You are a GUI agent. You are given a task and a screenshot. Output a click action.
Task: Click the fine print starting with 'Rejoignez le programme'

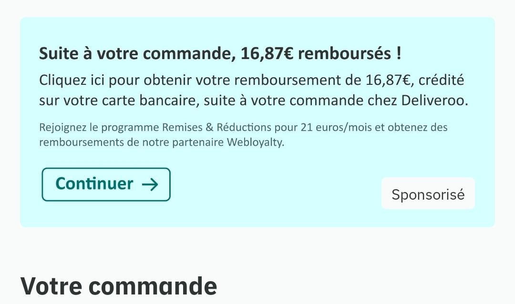coord(243,135)
